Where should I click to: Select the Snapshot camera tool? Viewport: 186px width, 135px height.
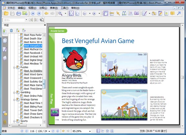(136, 13)
